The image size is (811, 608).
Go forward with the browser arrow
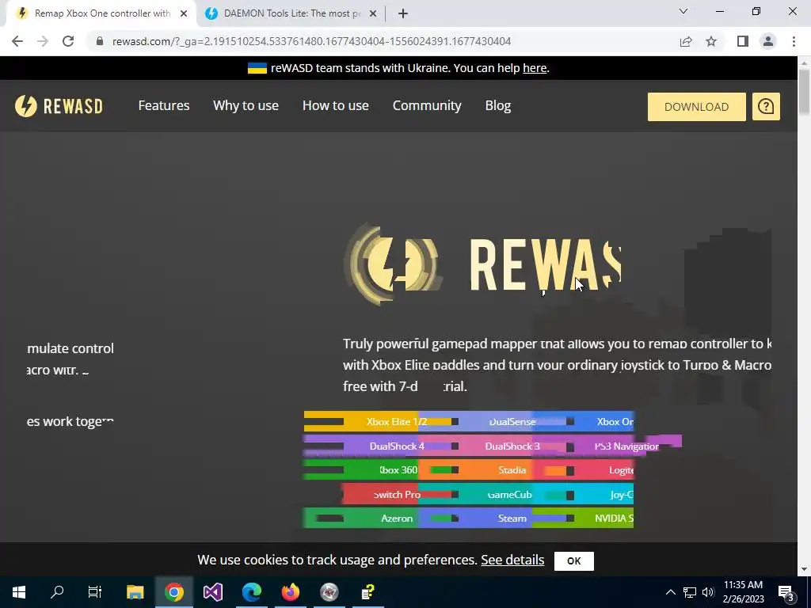(x=43, y=41)
